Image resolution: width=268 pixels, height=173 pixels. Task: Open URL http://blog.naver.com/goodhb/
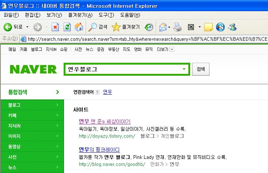point(112,164)
